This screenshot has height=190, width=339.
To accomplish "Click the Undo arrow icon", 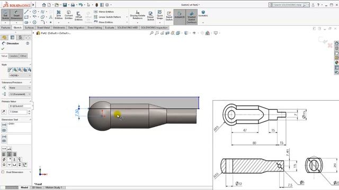I will point(81,5).
